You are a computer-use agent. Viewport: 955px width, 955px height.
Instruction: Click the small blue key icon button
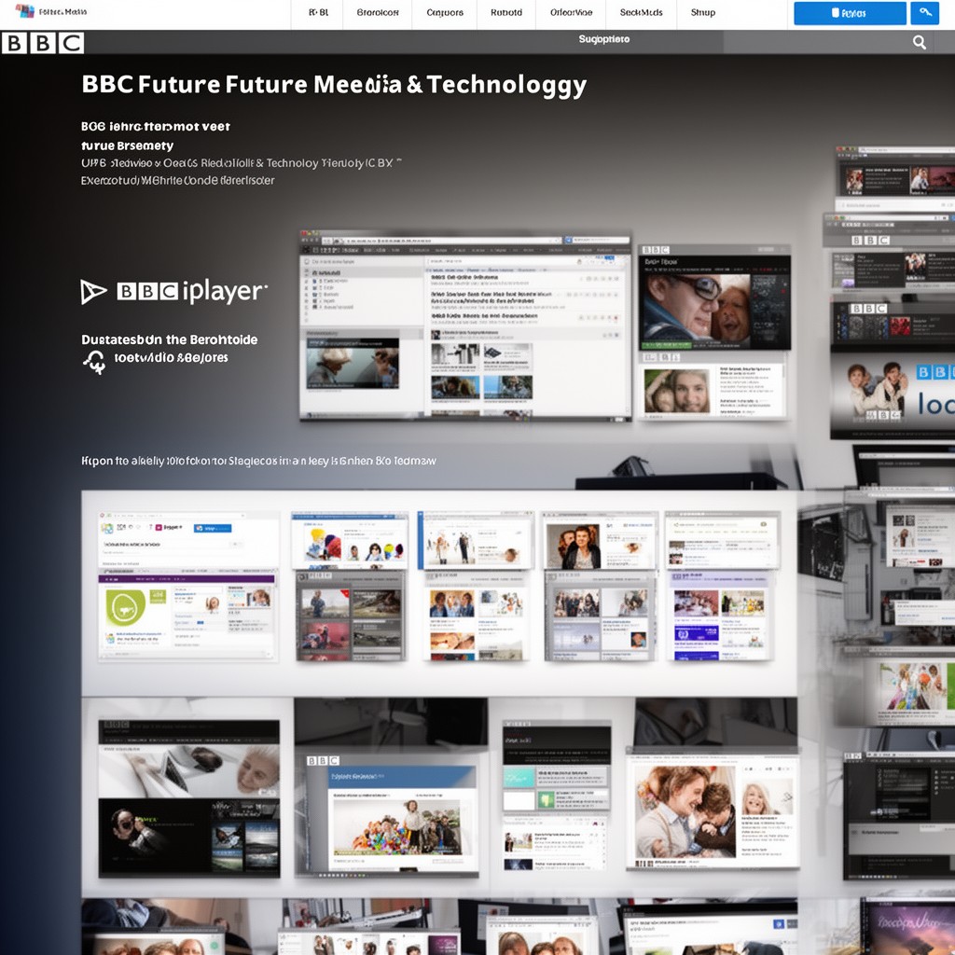[924, 13]
